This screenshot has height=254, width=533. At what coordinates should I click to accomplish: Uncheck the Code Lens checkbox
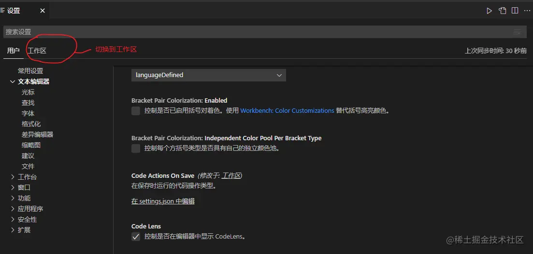[x=136, y=237]
